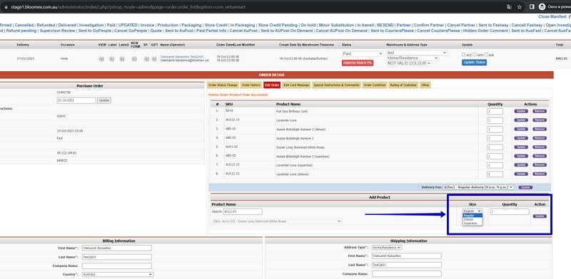Expand the NOT VALID COLOUR dropdown
The height and width of the screenshot is (279, 571).
(x=409, y=63)
